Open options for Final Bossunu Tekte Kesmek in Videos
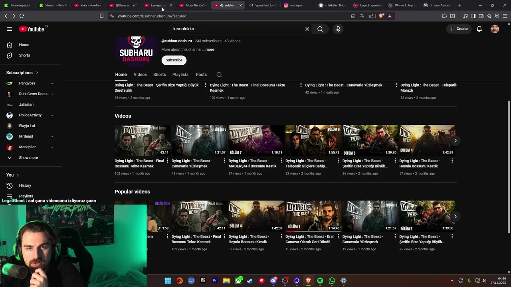511x287 pixels. tap(167, 161)
